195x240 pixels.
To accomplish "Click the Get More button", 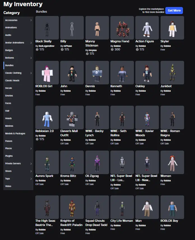I will click(x=174, y=10).
